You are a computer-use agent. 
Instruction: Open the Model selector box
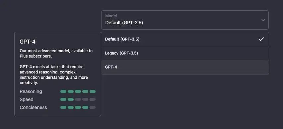click(185, 20)
